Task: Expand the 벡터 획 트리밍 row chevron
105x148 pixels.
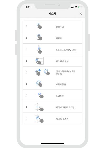Action: 27,119
